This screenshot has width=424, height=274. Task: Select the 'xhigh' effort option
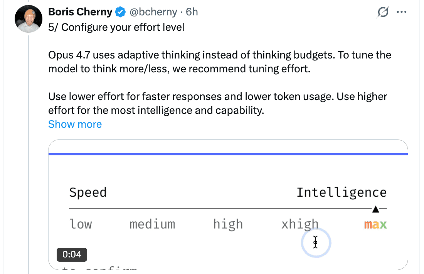click(x=300, y=224)
